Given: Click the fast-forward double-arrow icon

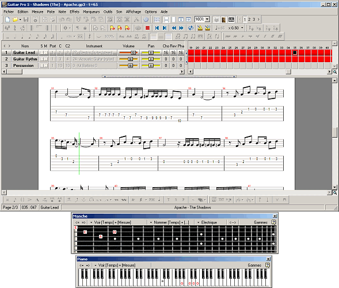Looking at the screenshot, I should pos(181,28).
